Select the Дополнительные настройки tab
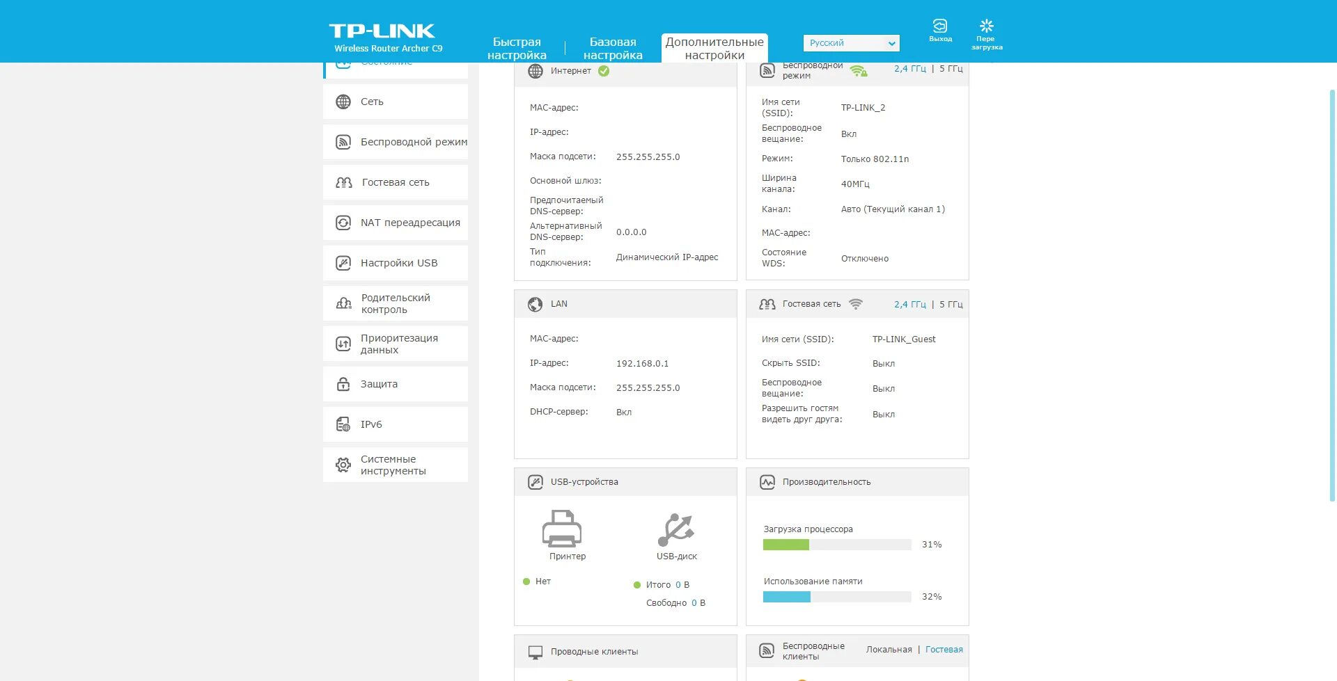 [714, 49]
